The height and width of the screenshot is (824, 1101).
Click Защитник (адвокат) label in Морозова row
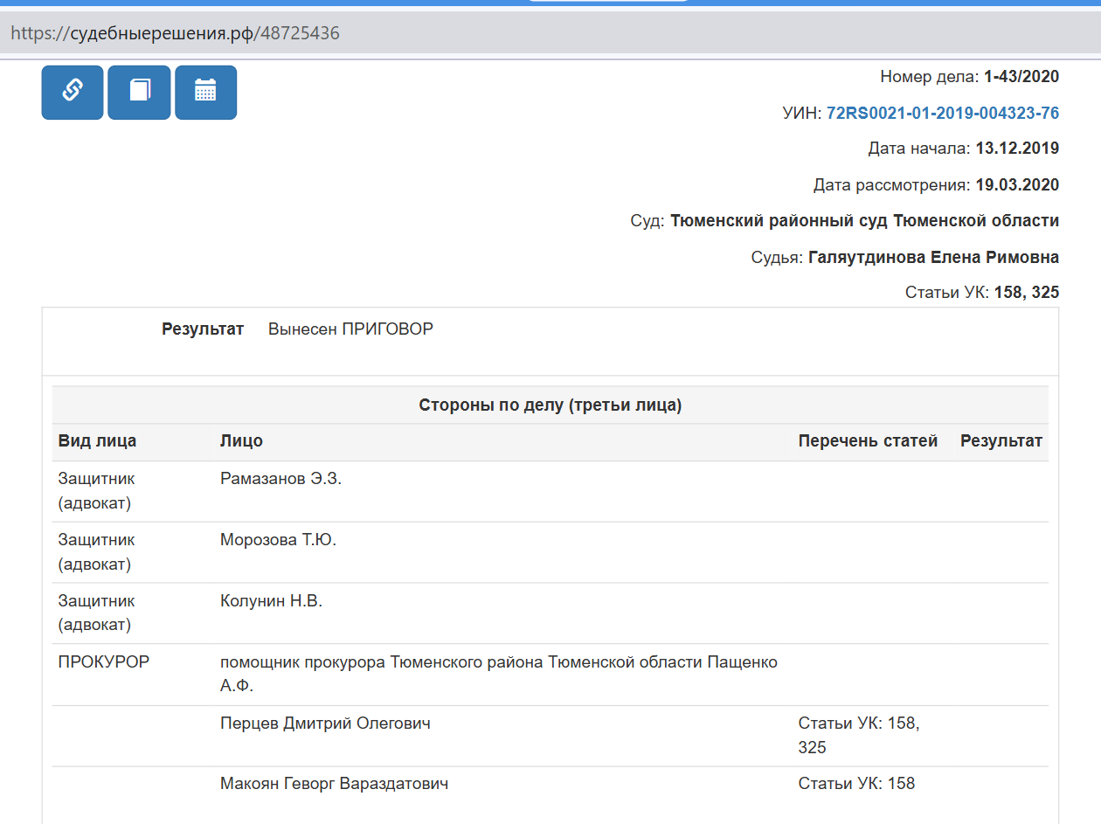[x=97, y=552]
